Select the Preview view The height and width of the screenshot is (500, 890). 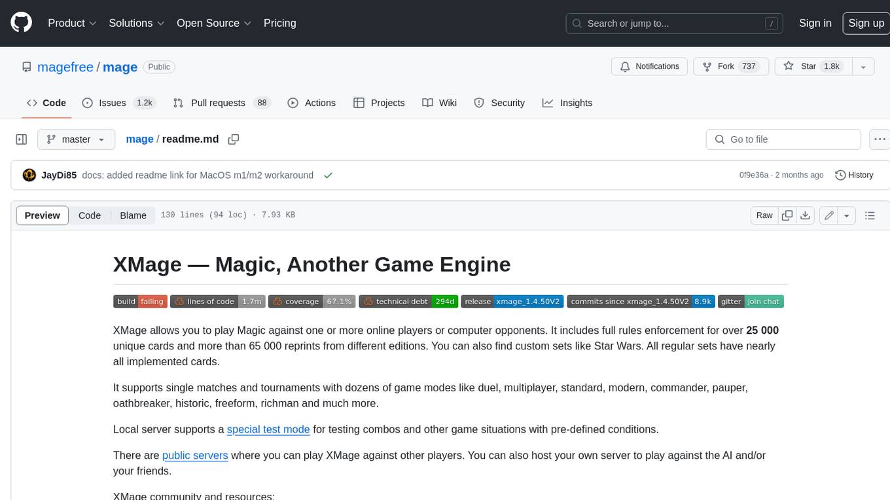pyautogui.click(x=43, y=215)
